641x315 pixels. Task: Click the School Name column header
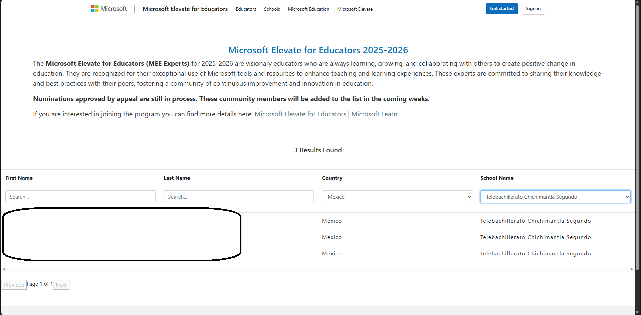pyautogui.click(x=497, y=178)
